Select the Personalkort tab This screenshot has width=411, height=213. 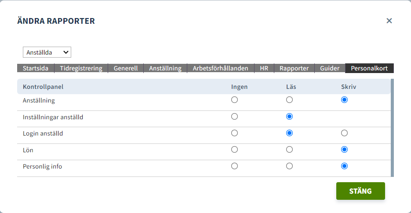click(369, 69)
